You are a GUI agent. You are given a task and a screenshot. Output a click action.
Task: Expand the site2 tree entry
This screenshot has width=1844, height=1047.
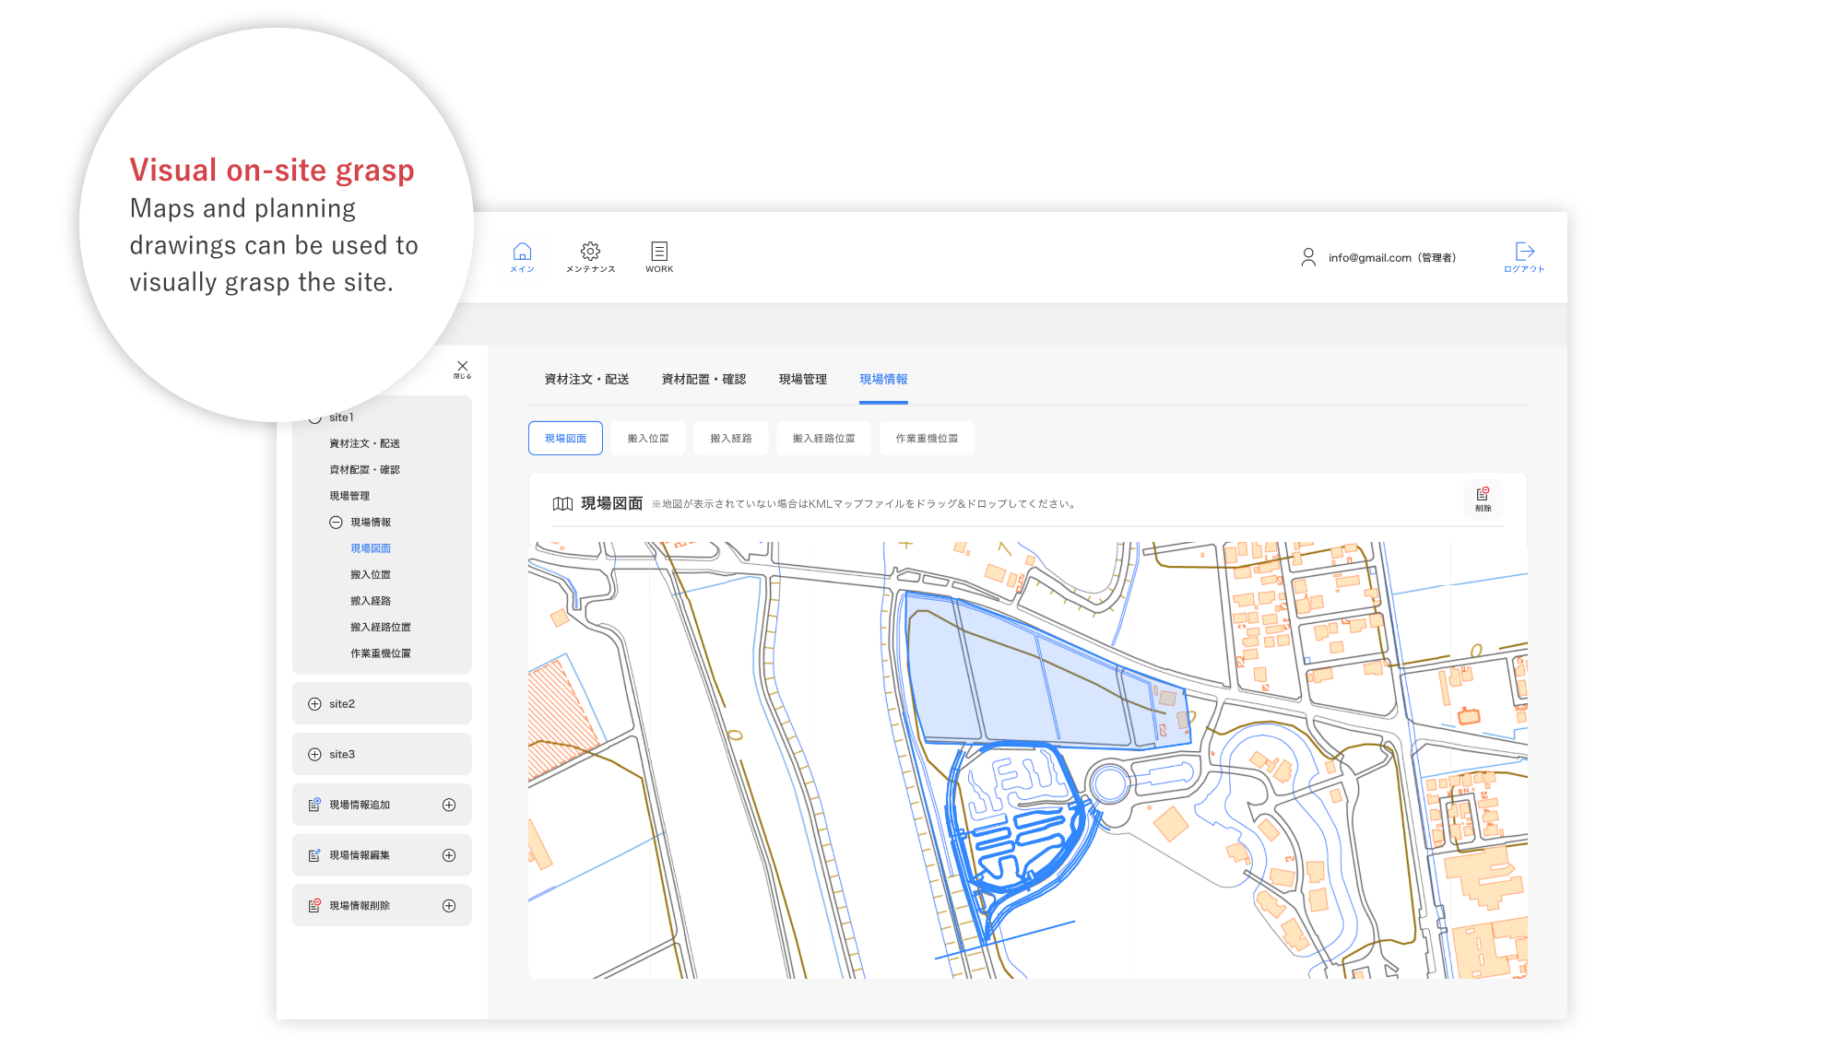(x=314, y=704)
